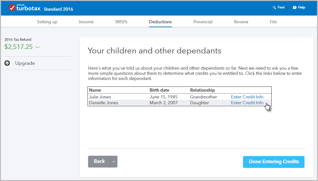
Task: Click the Grandmother relationship cell
Action: tap(204, 97)
